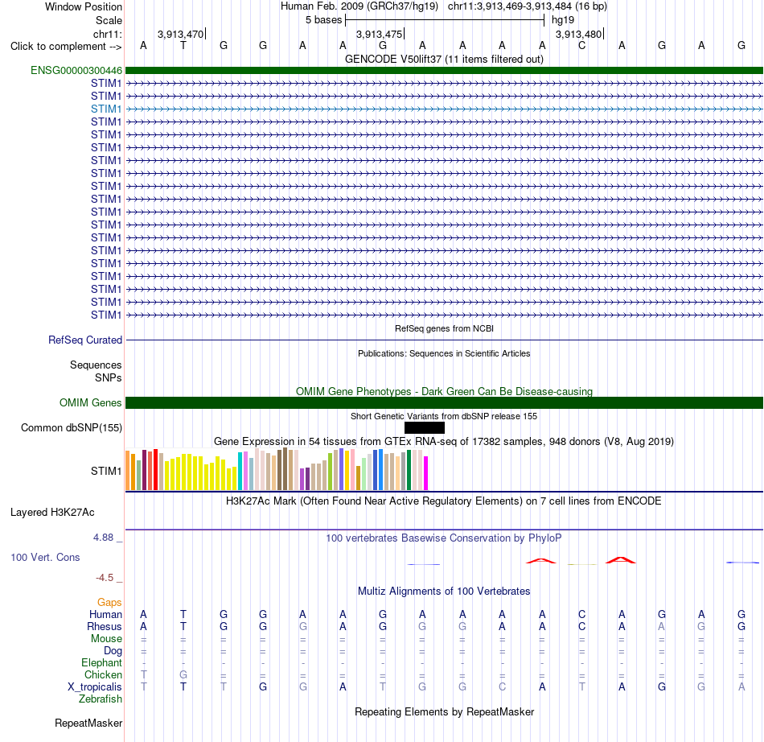Click 'Publications: Sequences in Scientific Articles' title
This screenshot has width=764, height=742.
pyautogui.click(x=444, y=353)
